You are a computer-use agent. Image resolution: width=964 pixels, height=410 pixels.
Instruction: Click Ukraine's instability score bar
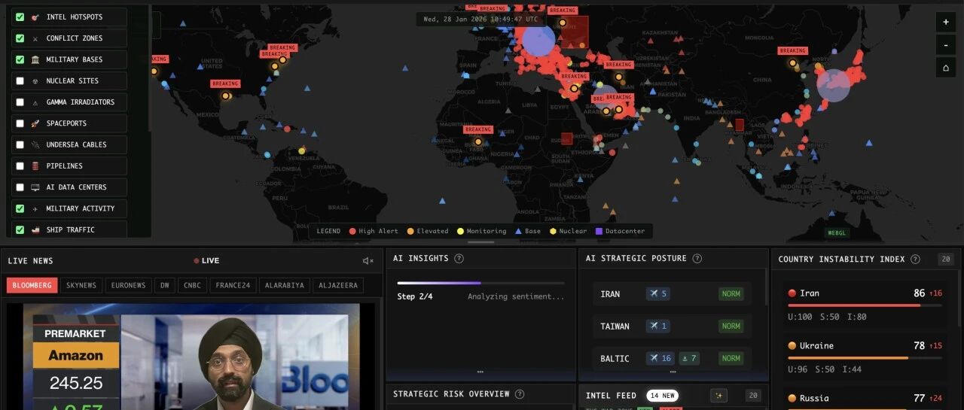[865, 358]
